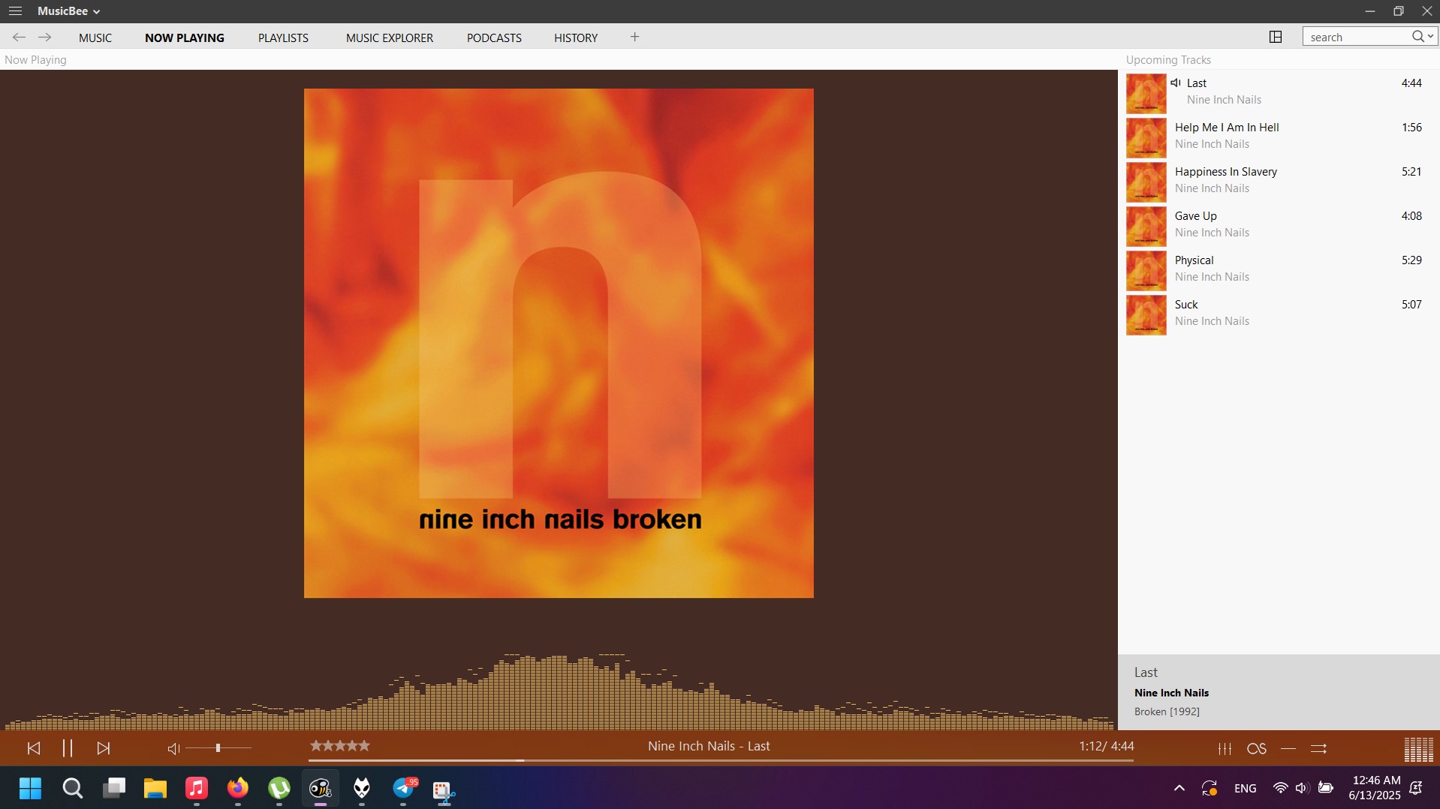Show hidden system tray icons
The image size is (1440, 809).
coord(1179,788)
